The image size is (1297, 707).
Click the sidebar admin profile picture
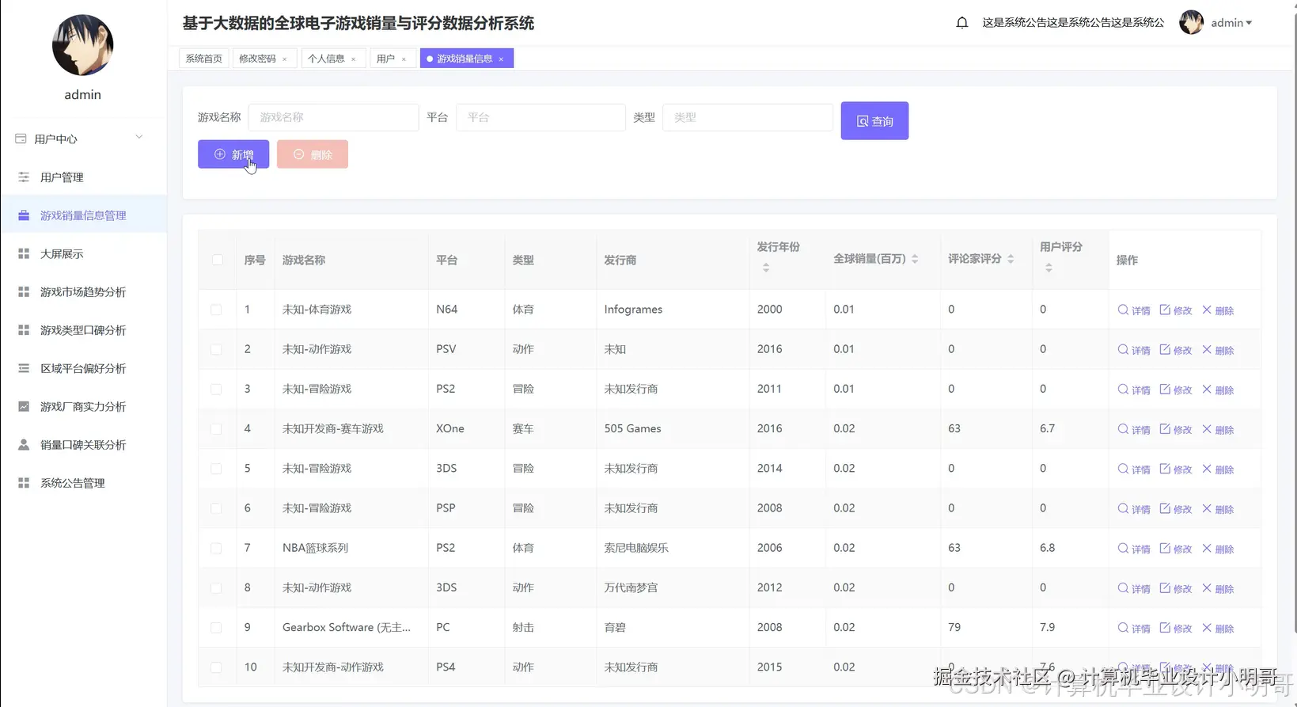pyautogui.click(x=82, y=45)
